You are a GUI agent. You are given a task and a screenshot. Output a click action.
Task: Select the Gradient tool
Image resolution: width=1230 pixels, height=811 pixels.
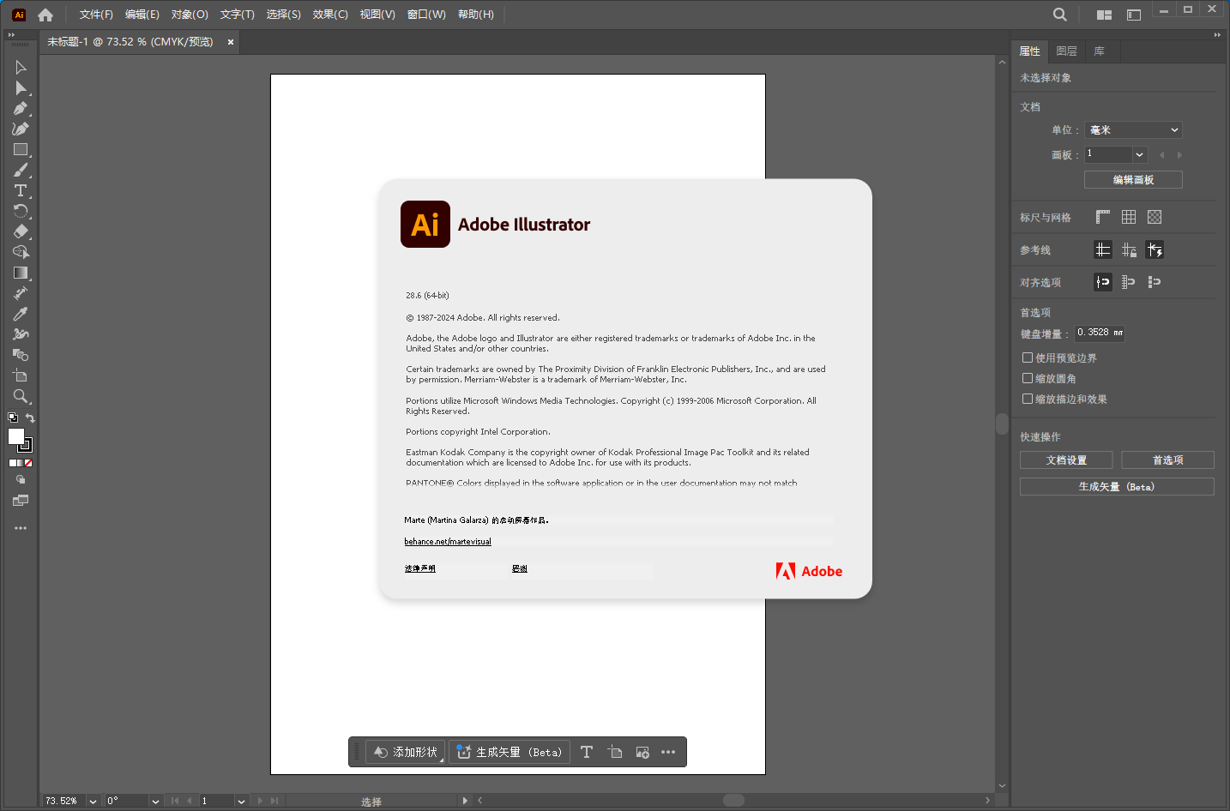point(21,273)
